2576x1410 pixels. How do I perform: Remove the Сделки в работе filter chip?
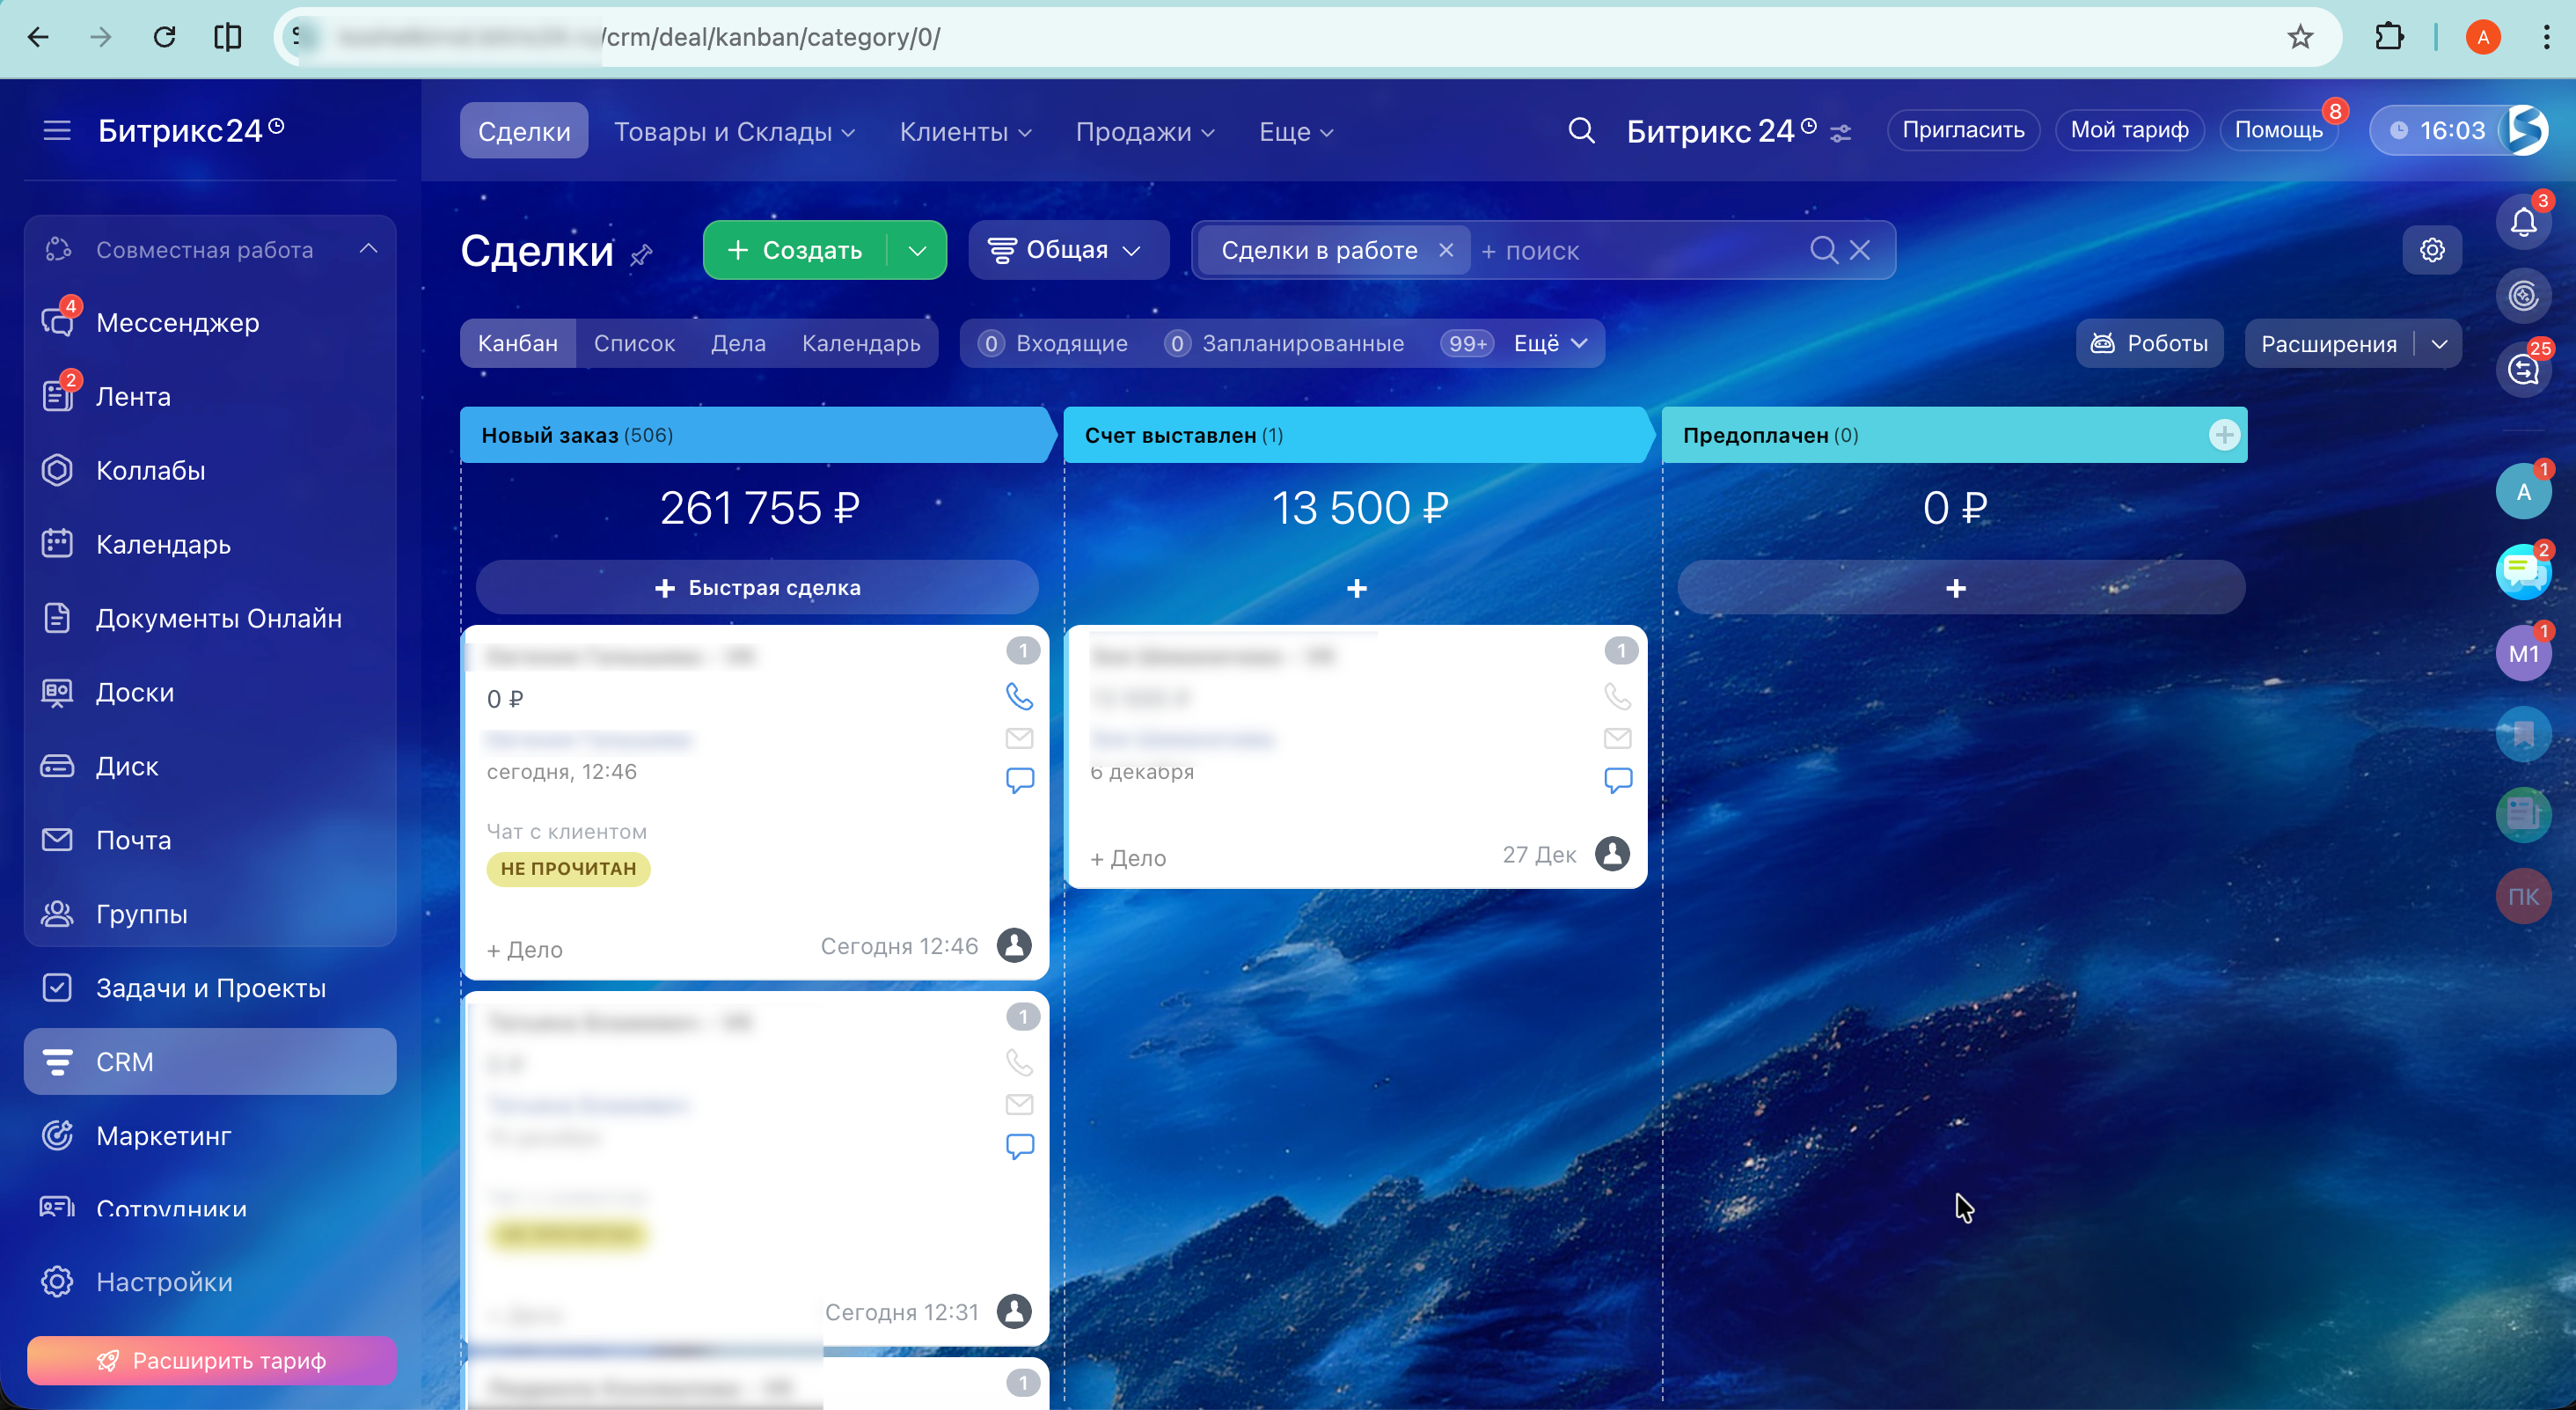coord(1445,250)
